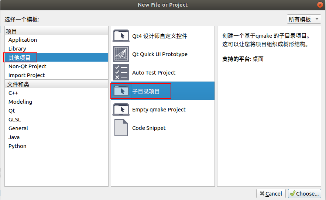The height and width of the screenshot is (200, 326).
Task: Select the Python file category
Action: [x=56, y=146]
